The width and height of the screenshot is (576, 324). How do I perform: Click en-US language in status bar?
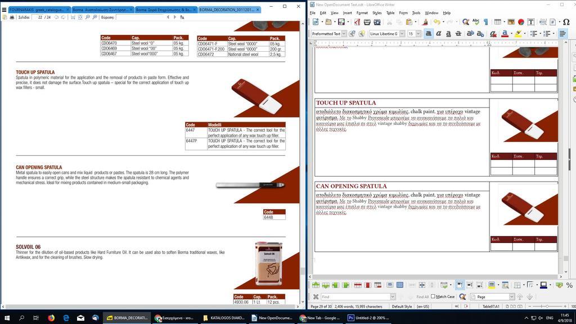tap(423, 307)
